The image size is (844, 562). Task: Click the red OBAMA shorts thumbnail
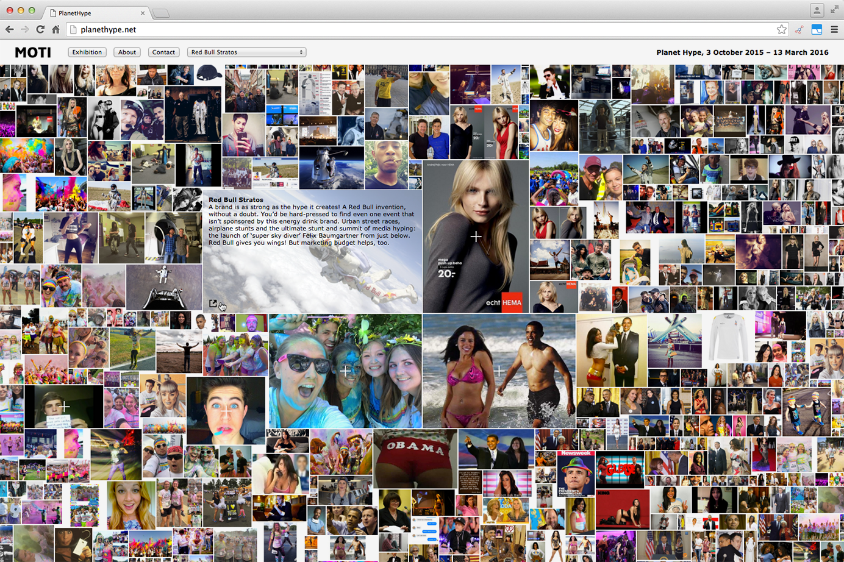tap(415, 458)
